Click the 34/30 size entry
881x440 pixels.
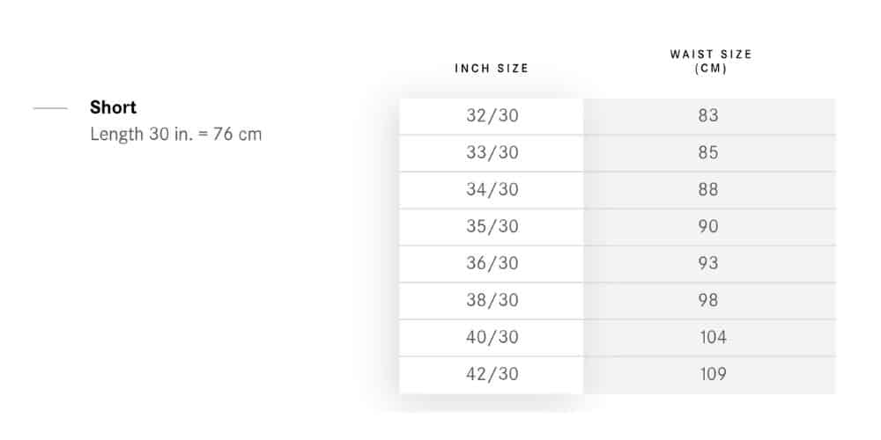492,189
